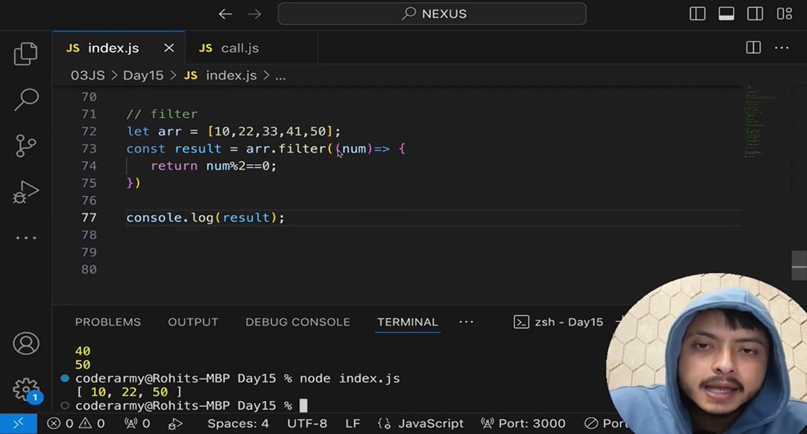807x434 pixels.
Task: Open the OUTPUT panel tab
Action: [193, 322]
